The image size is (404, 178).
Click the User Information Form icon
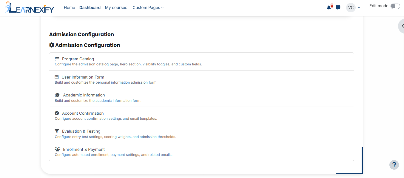(57, 77)
